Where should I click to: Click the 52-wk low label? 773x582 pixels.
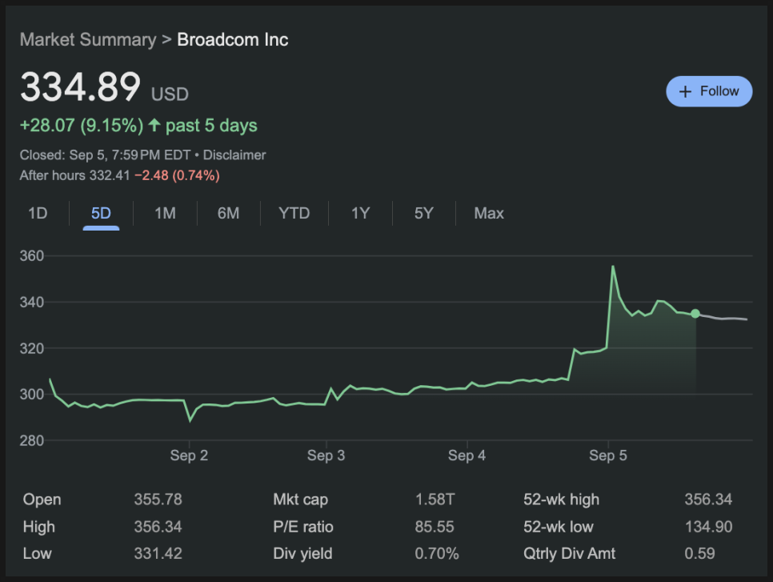click(559, 527)
